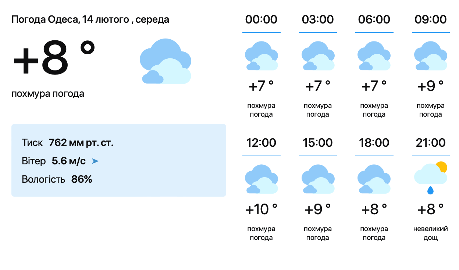Click the cloud icon under 00:00
Image resolution: width=459 pixels, height=270 pixels.
click(x=261, y=56)
